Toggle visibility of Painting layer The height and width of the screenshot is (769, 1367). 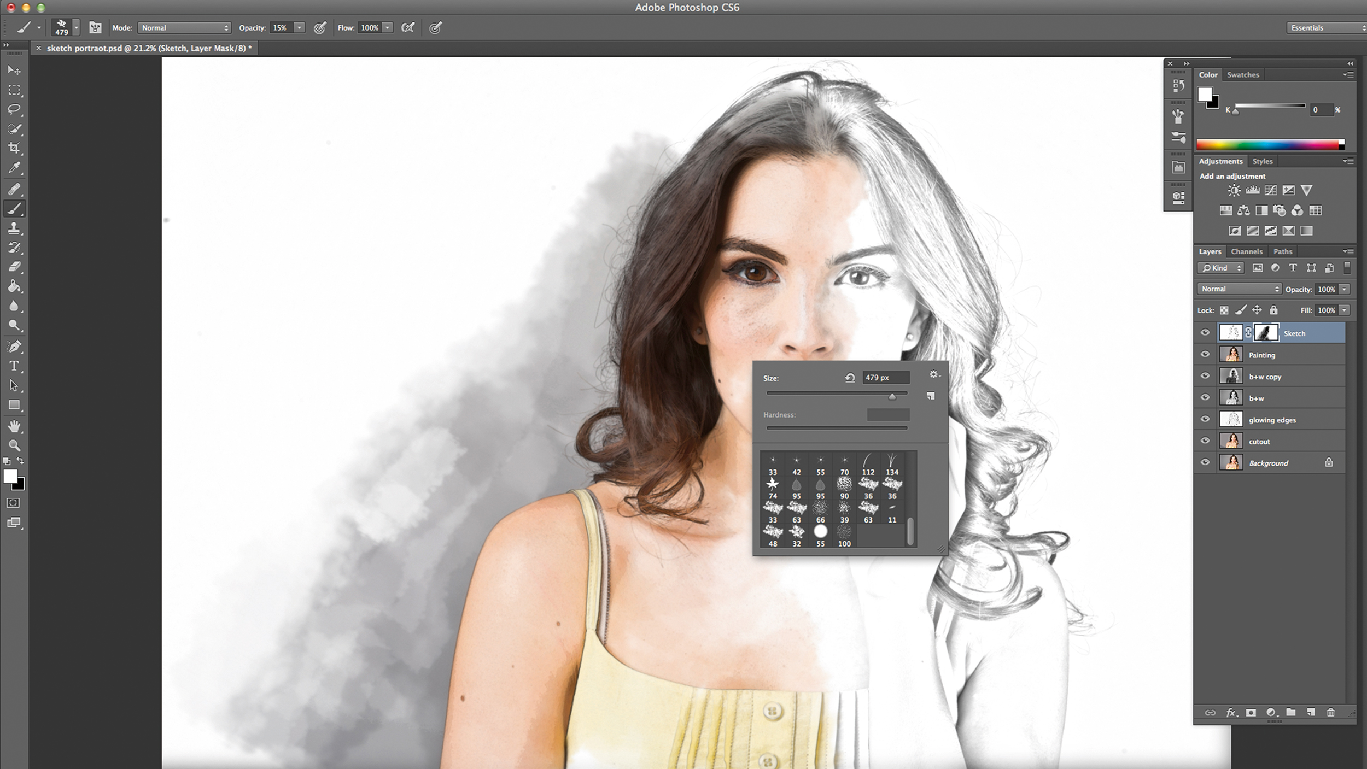point(1206,354)
